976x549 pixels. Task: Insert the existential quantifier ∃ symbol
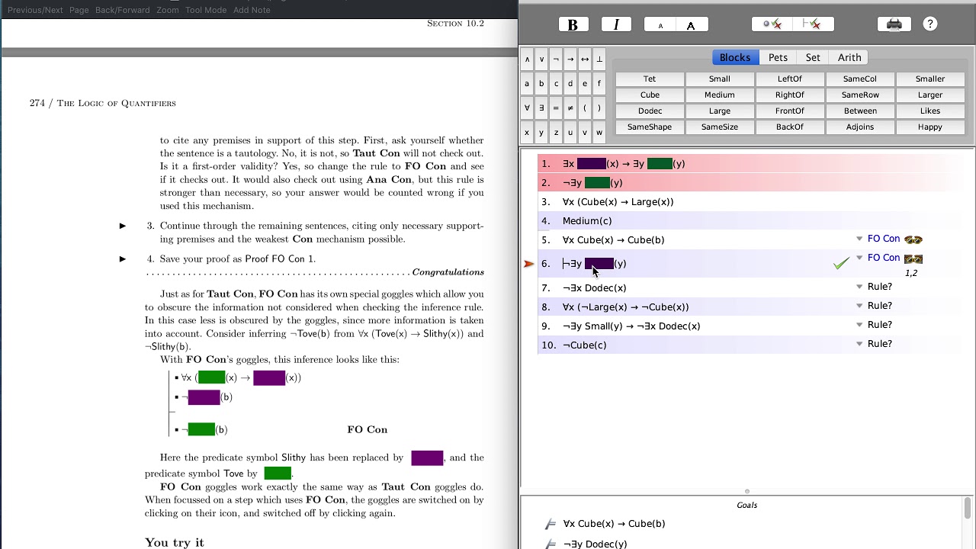541,108
